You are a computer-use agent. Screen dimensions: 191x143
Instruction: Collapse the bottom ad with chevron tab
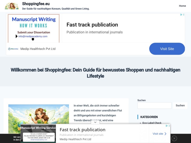95,122
